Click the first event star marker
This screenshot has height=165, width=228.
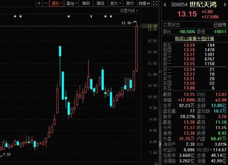pyautogui.click(x=15, y=17)
